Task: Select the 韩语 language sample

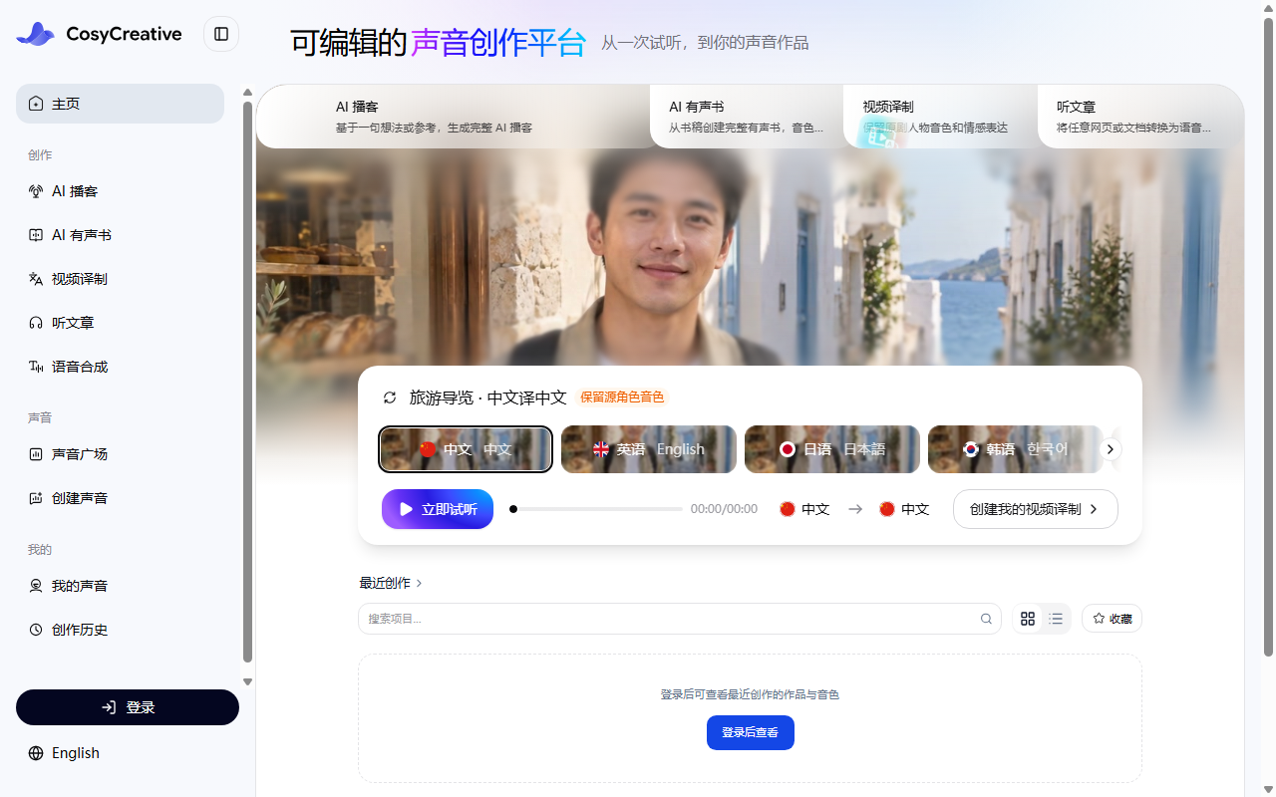Action: click(1015, 449)
